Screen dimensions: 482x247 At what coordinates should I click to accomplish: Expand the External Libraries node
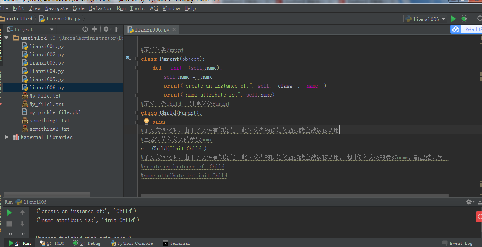point(6,137)
